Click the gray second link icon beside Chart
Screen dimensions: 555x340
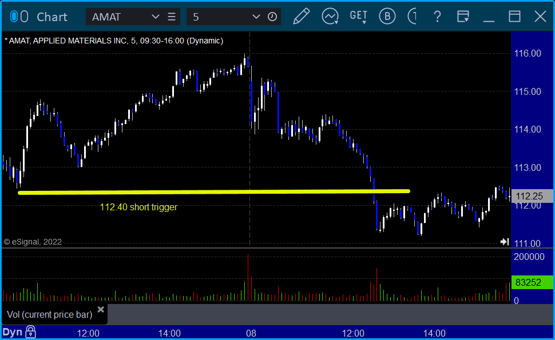[24, 17]
